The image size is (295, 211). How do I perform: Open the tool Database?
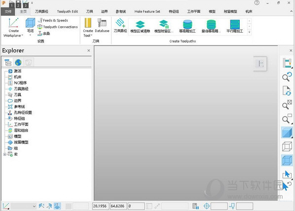tap(102, 26)
